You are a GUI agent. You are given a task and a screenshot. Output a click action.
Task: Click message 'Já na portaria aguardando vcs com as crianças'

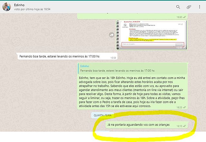coord(138,125)
